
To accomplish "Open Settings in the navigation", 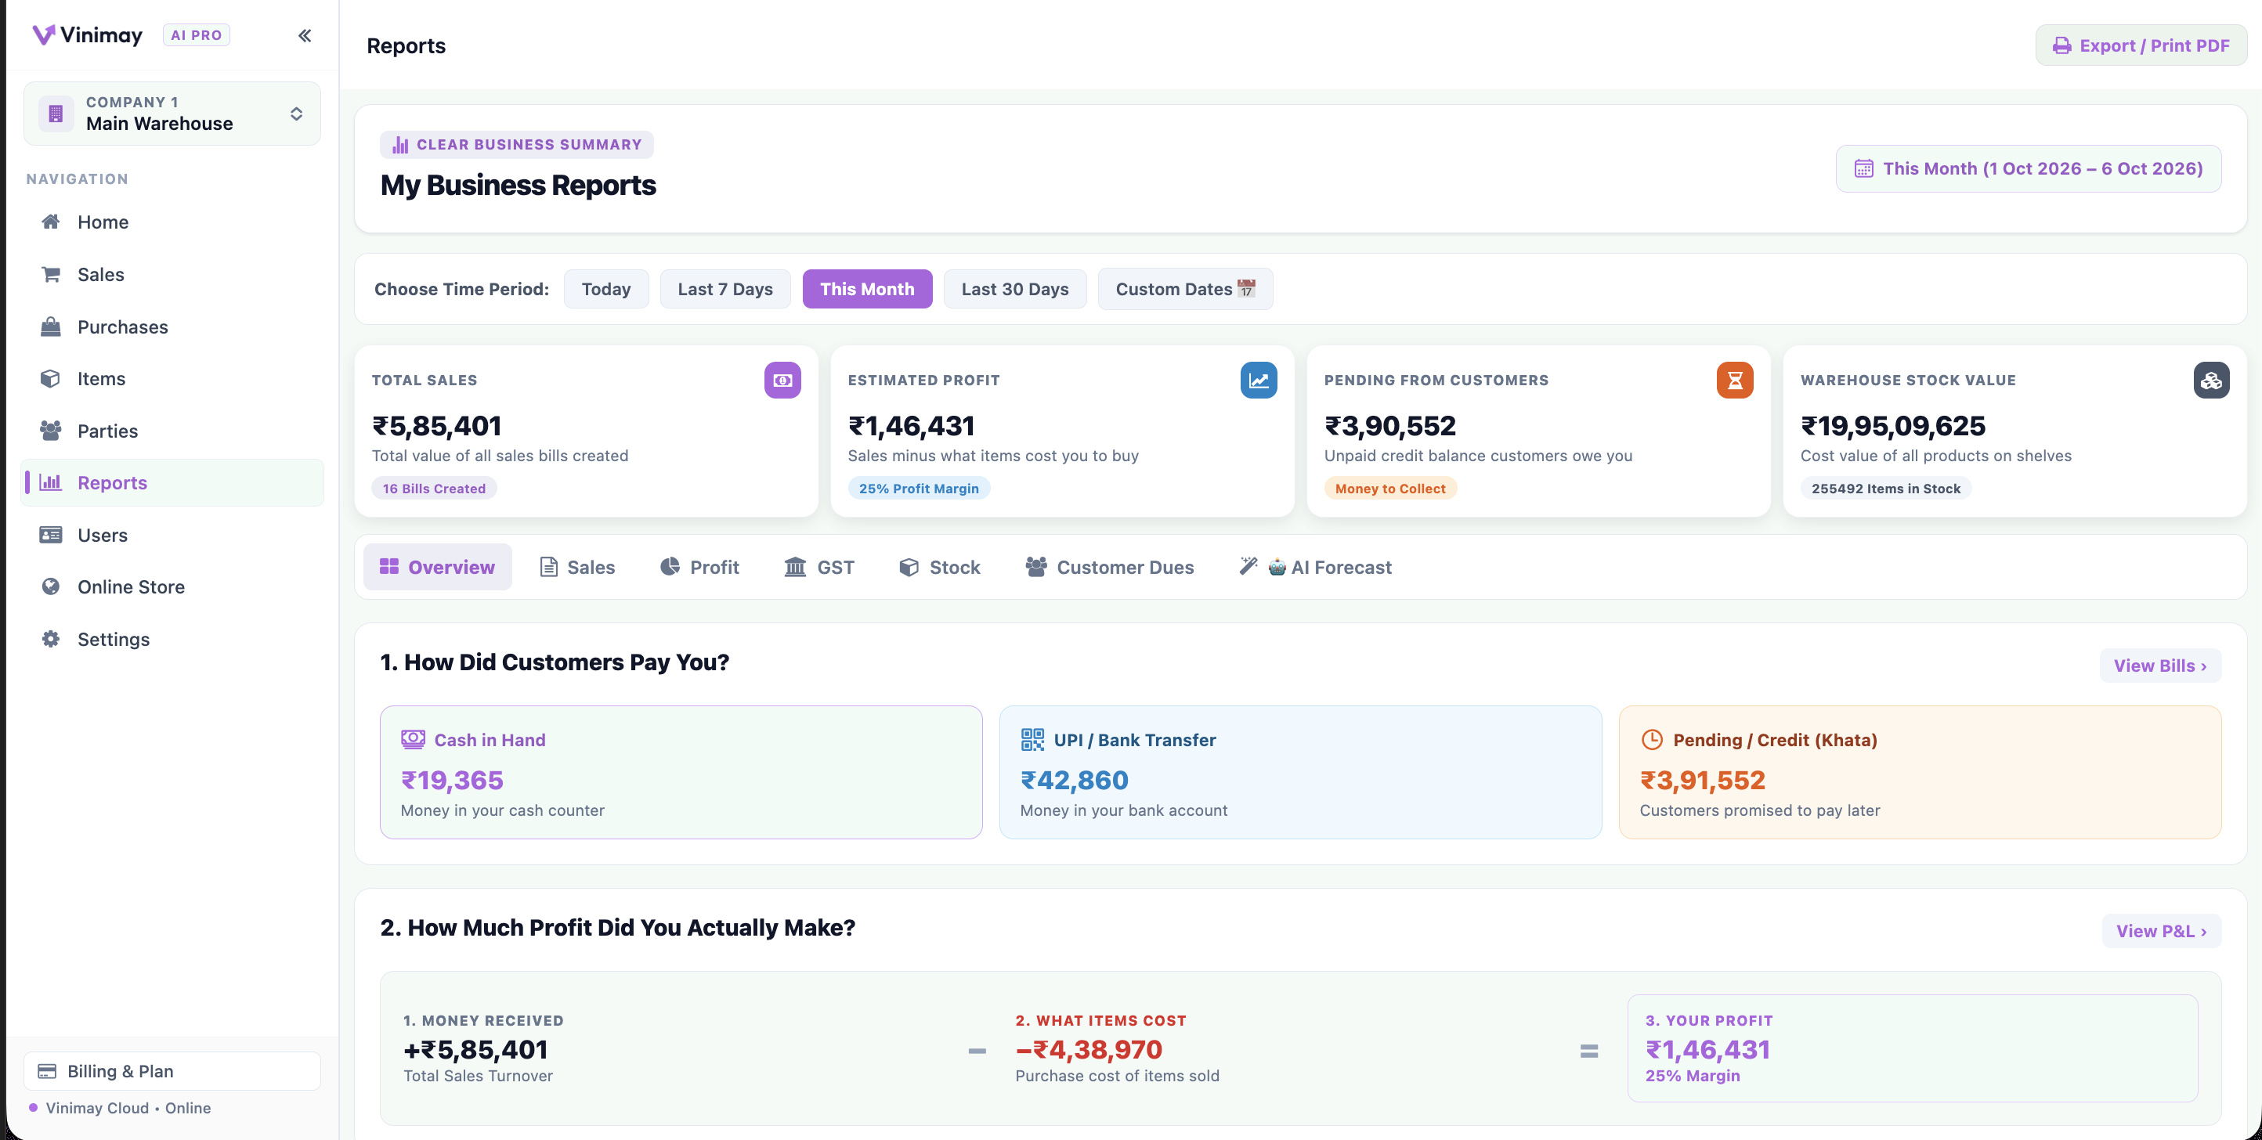I will 172,639.
